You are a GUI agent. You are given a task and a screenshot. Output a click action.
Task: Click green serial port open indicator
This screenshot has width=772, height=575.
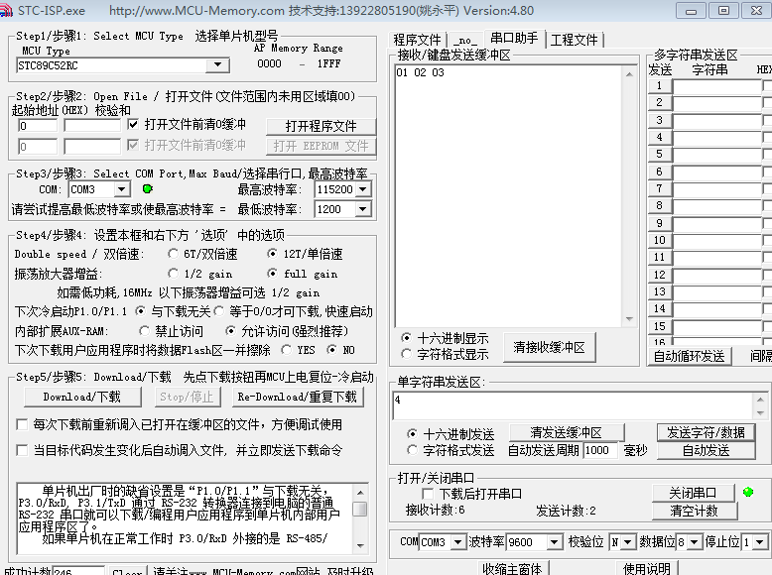click(748, 492)
